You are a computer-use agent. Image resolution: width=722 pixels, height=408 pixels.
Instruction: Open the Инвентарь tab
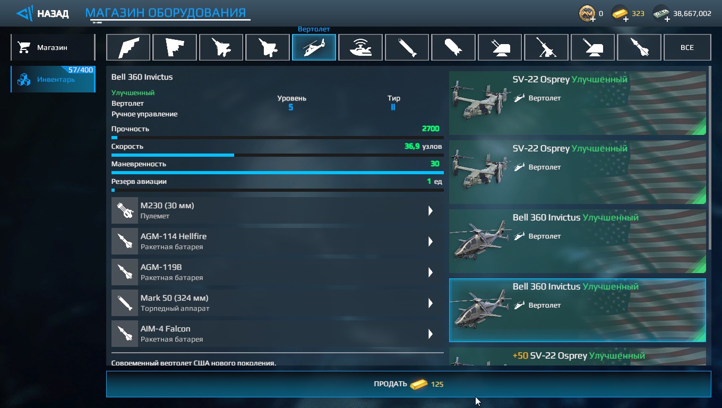(x=53, y=79)
